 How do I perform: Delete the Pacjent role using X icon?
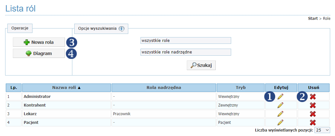click(313, 122)
